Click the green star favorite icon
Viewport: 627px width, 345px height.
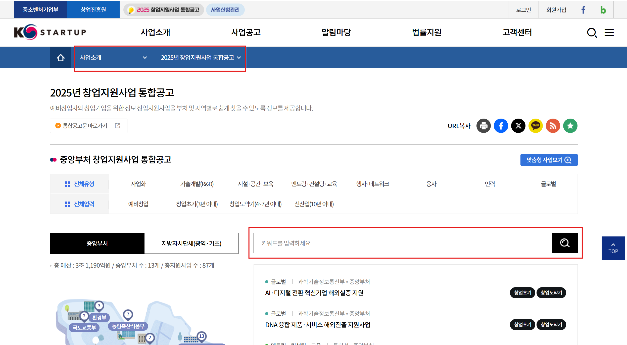pyautogui.click(x=570, y=126)
